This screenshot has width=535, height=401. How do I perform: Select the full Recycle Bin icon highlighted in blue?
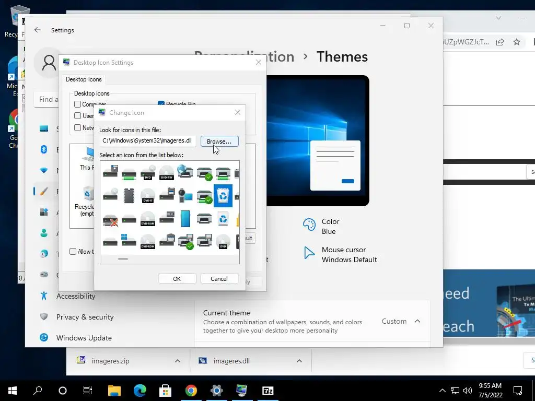tap(223, 196)
